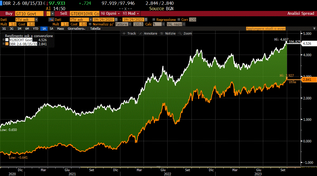Image resolution: width=317 pixels, height=176 pixels.
Task: Click the normalization value field 100.0
Action: (x=138, y=24)
